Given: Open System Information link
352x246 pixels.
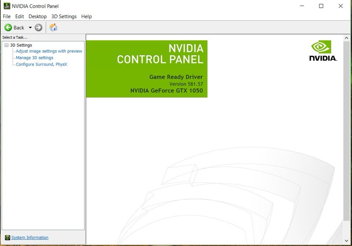Looking at the screenshot, I should [x=30, y=238].
